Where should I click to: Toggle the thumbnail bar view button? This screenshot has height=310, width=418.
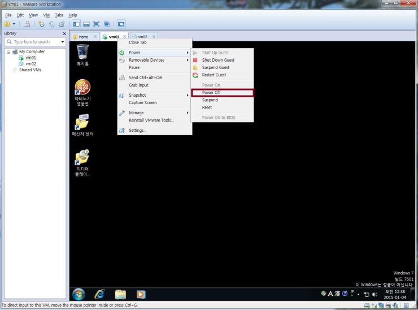click(86, 24)
